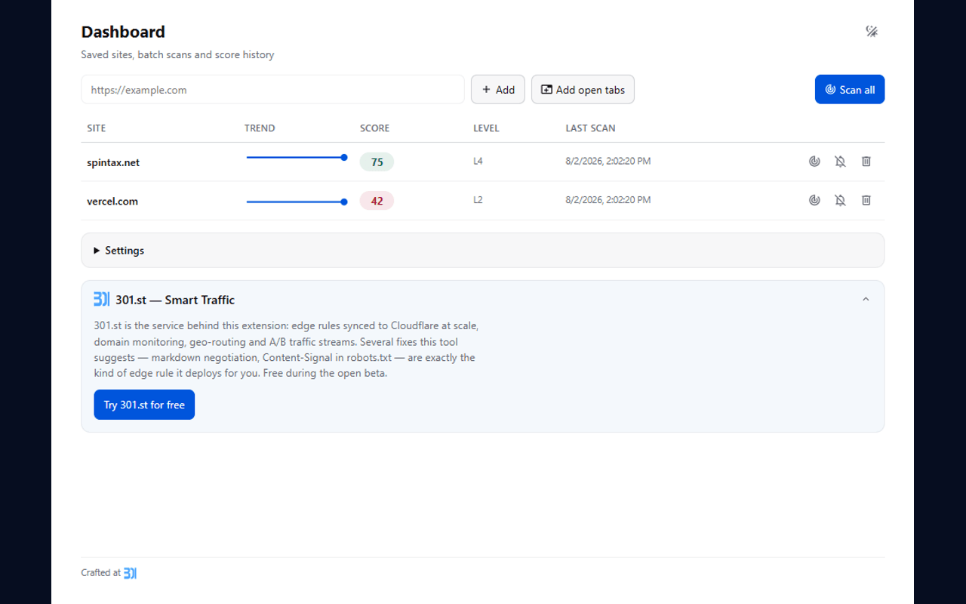Click the score 42 badge

(x=377, y=201)
